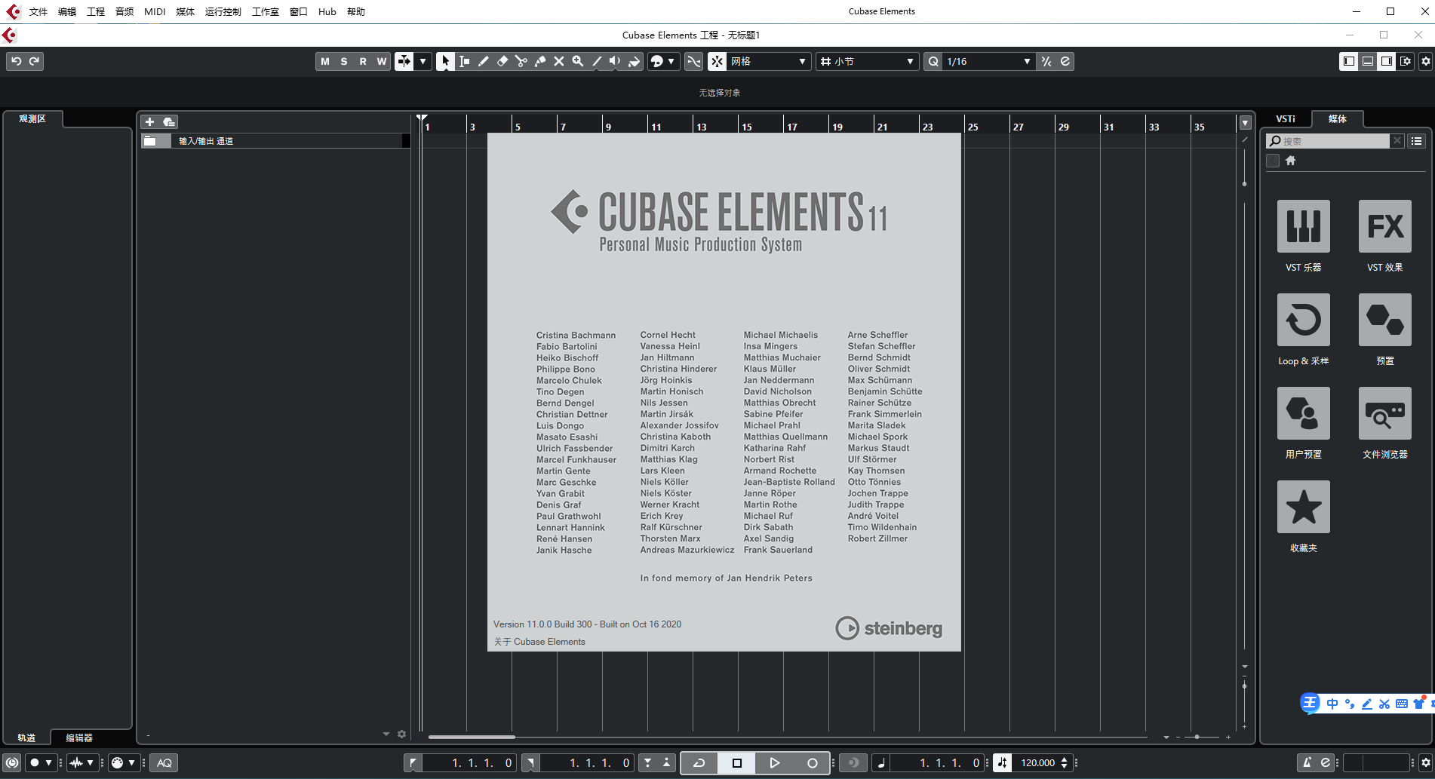Select the Glue tool

(x=540, y=62)
